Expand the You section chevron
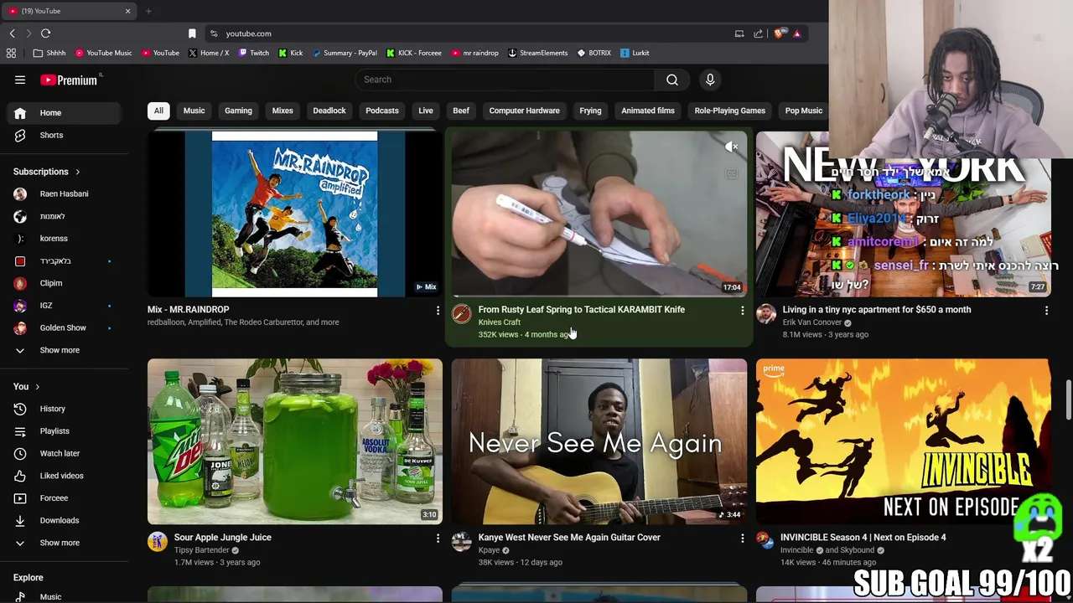 coord(37,387)
